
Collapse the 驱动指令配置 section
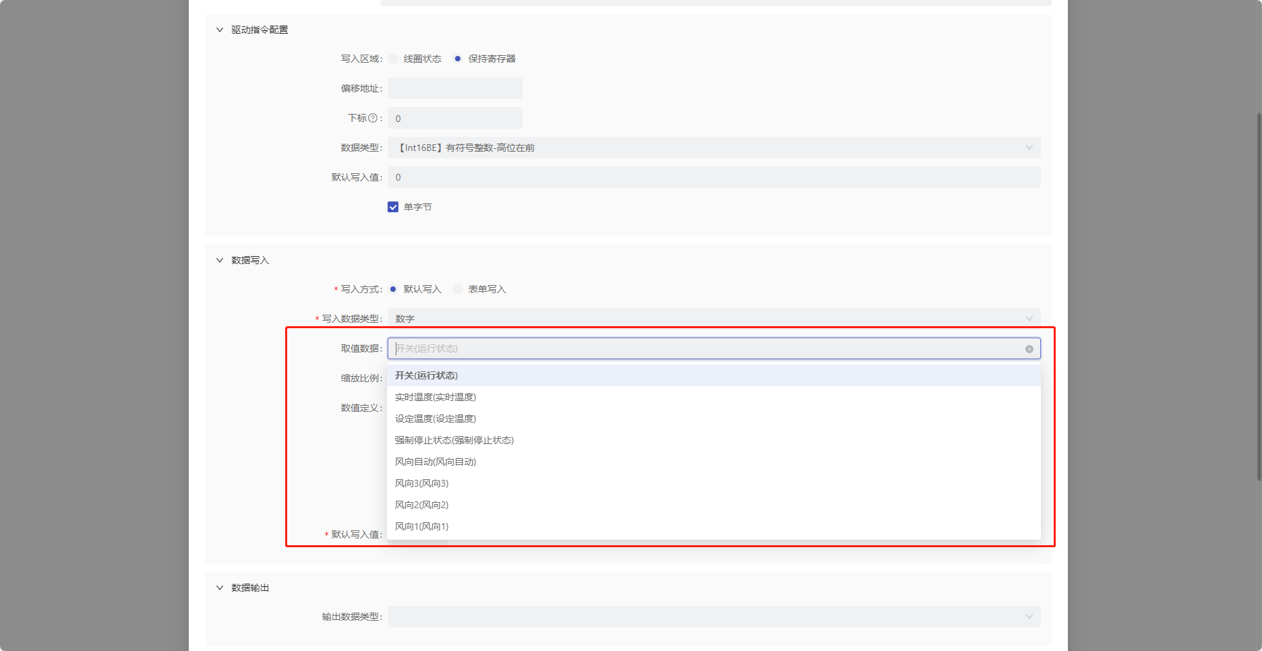[220, 30]
